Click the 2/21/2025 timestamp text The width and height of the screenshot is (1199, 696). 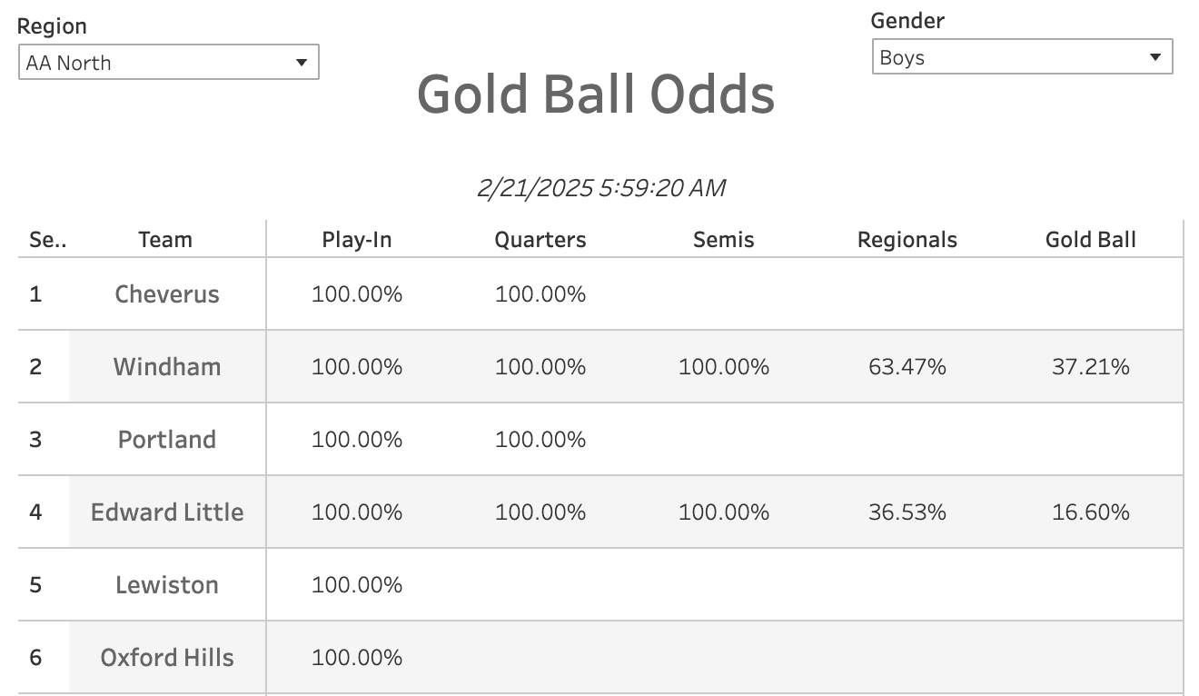(601, 188)
